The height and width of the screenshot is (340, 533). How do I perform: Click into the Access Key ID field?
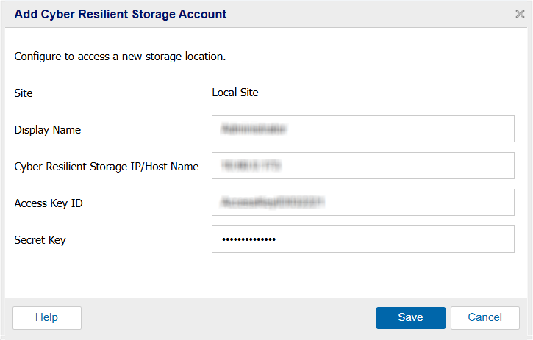coord(362,203)
